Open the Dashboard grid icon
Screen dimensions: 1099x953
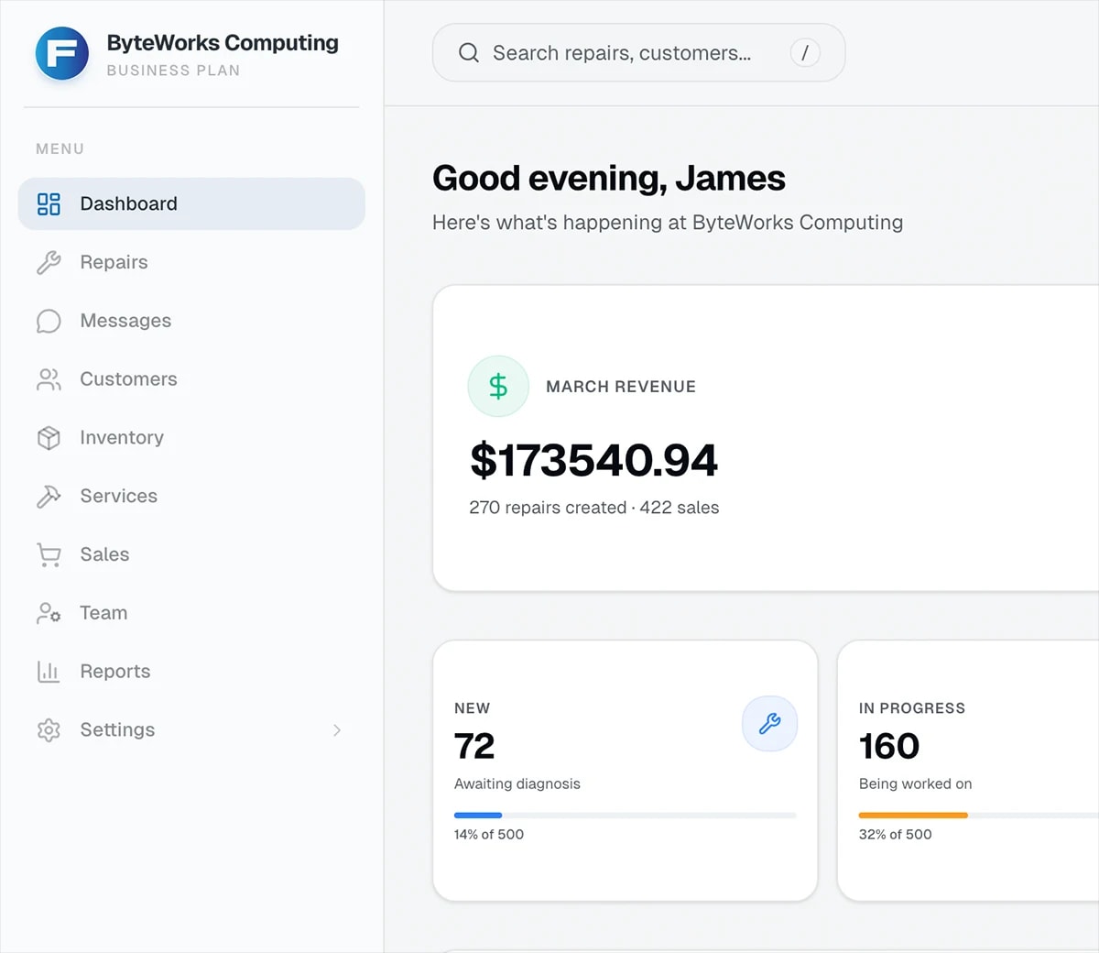coord(48,203)
